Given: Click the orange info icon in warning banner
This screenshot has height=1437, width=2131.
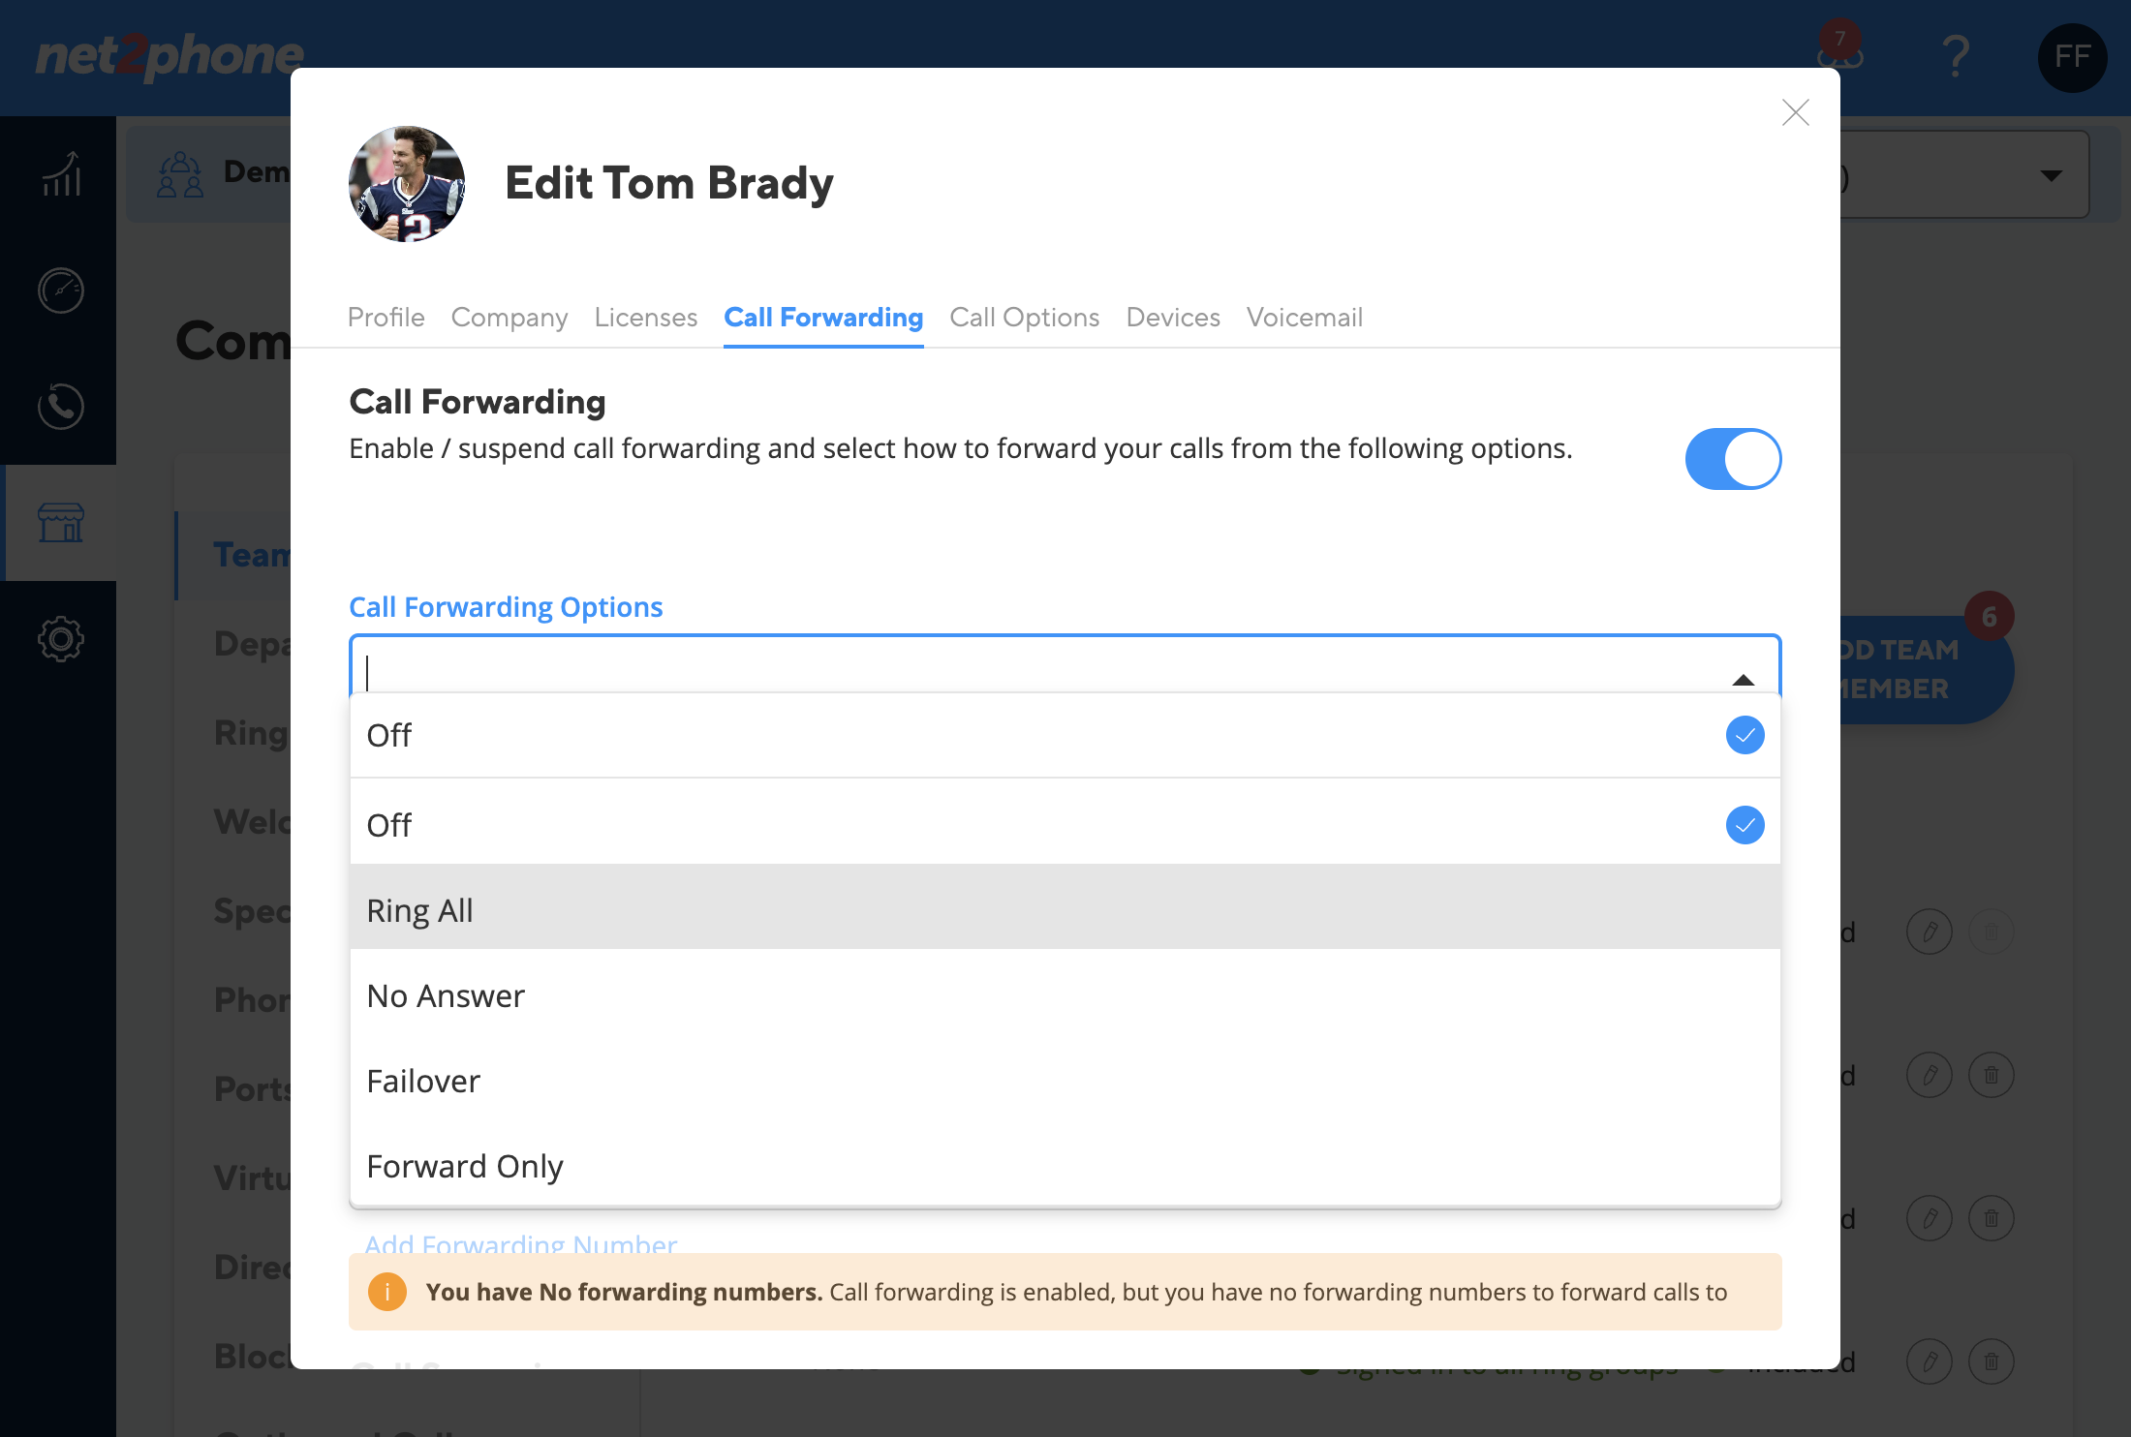Looking at the screenshot, I should coord(387,1292).
